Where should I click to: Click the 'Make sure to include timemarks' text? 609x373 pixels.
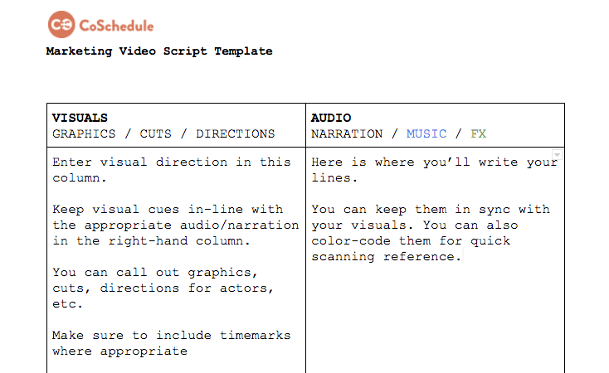point(171,335)
